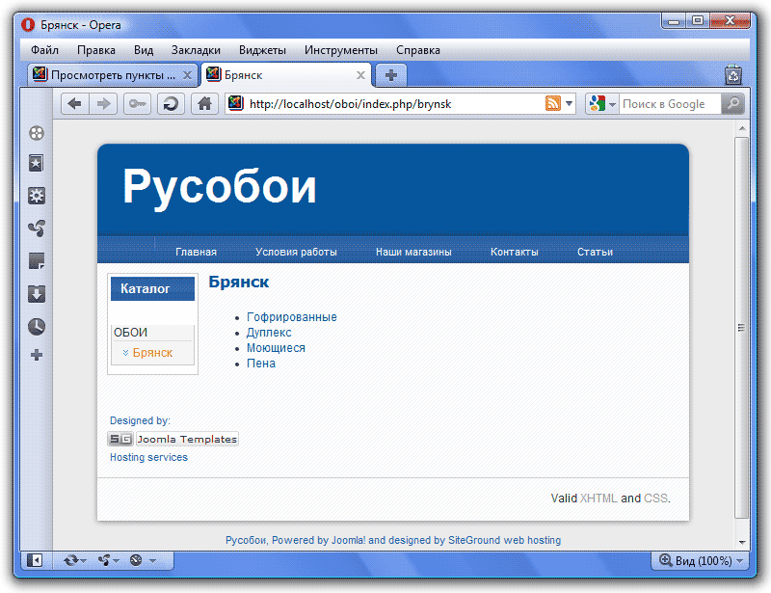Click the Reload page button
This screenshot has width=771, height=593.
tap(171, 104)
